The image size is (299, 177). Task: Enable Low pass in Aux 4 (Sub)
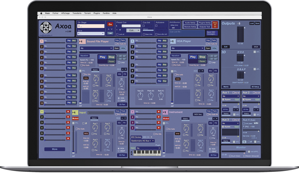click(243, 123)
